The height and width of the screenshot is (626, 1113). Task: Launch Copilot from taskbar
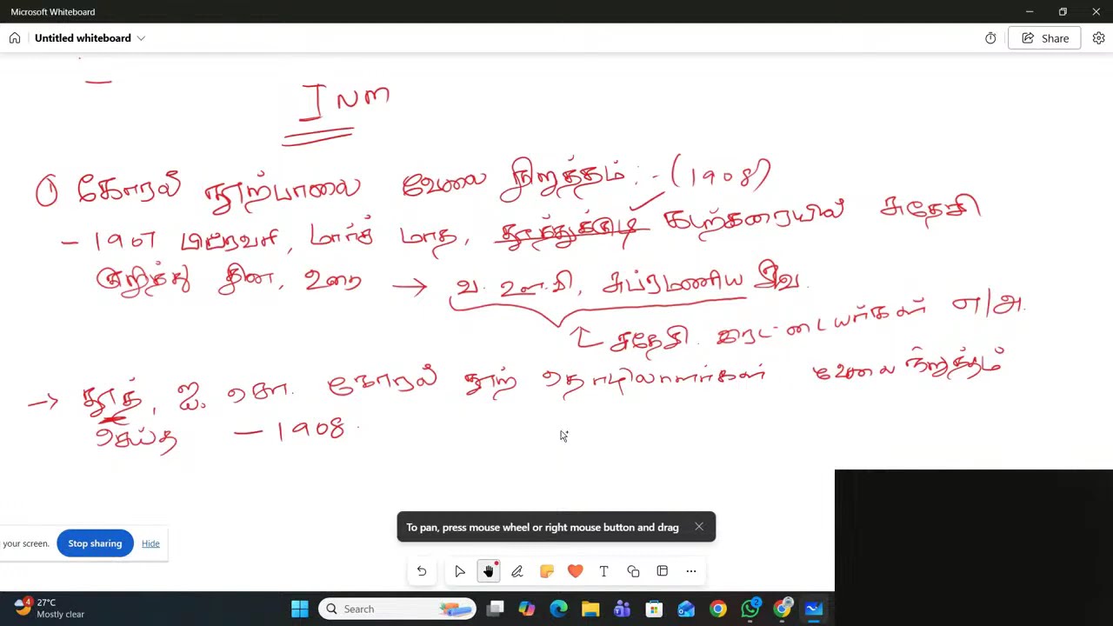pyautogui.click(x=527, y=609)
